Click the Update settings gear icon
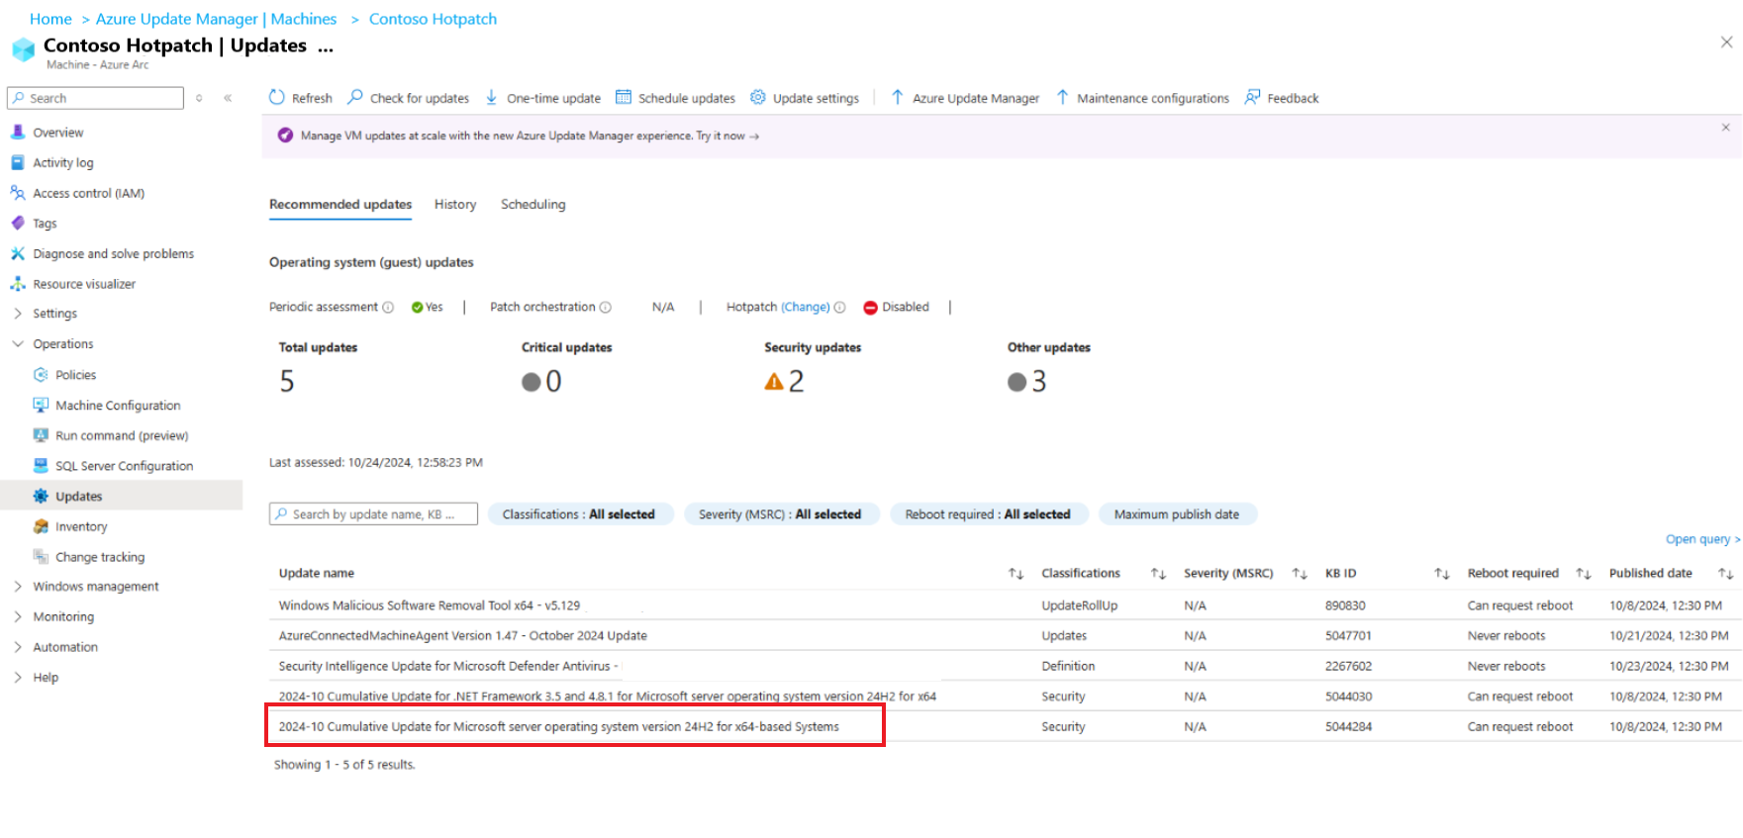 (758, 97)
